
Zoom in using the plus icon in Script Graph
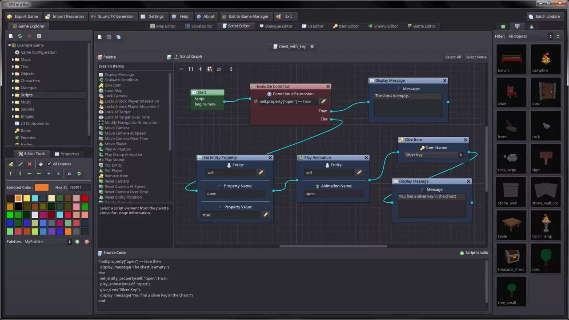pyautogui.click(x=200, y=69)
